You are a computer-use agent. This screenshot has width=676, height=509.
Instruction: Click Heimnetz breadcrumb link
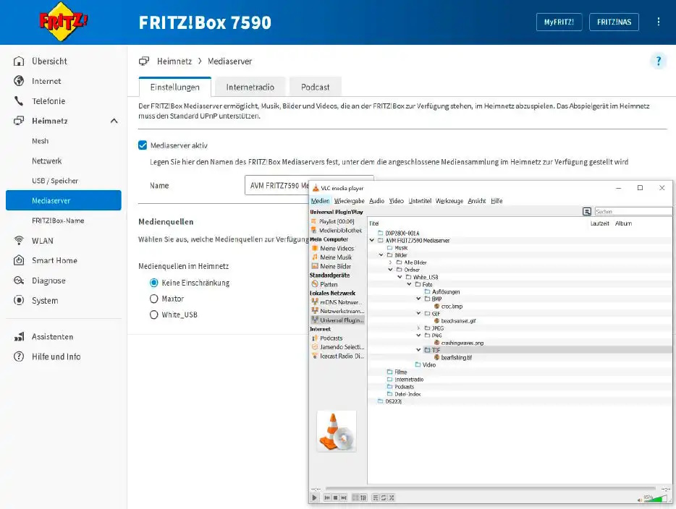coord(174,61)
